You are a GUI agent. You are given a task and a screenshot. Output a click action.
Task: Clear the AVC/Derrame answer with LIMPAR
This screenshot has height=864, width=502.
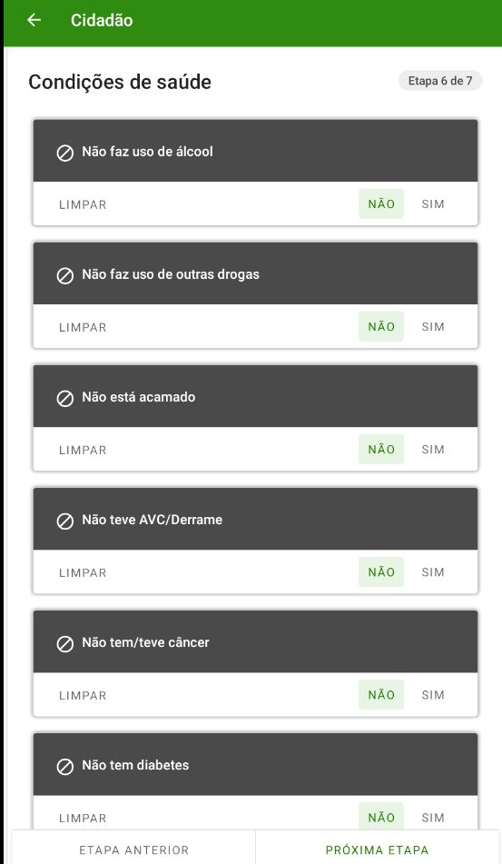click(83, 572)
